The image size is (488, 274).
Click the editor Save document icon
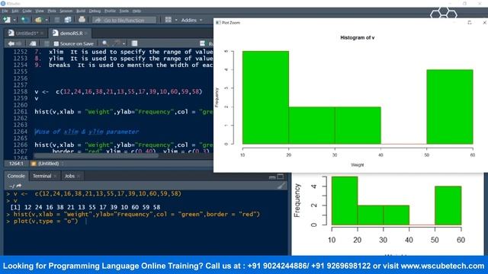click(47, 43)
